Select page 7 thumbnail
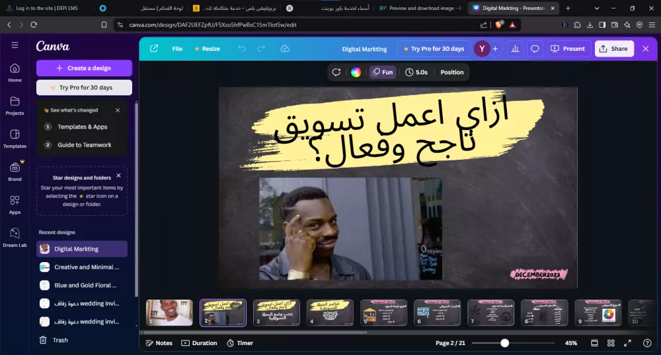 coord(490,313)
